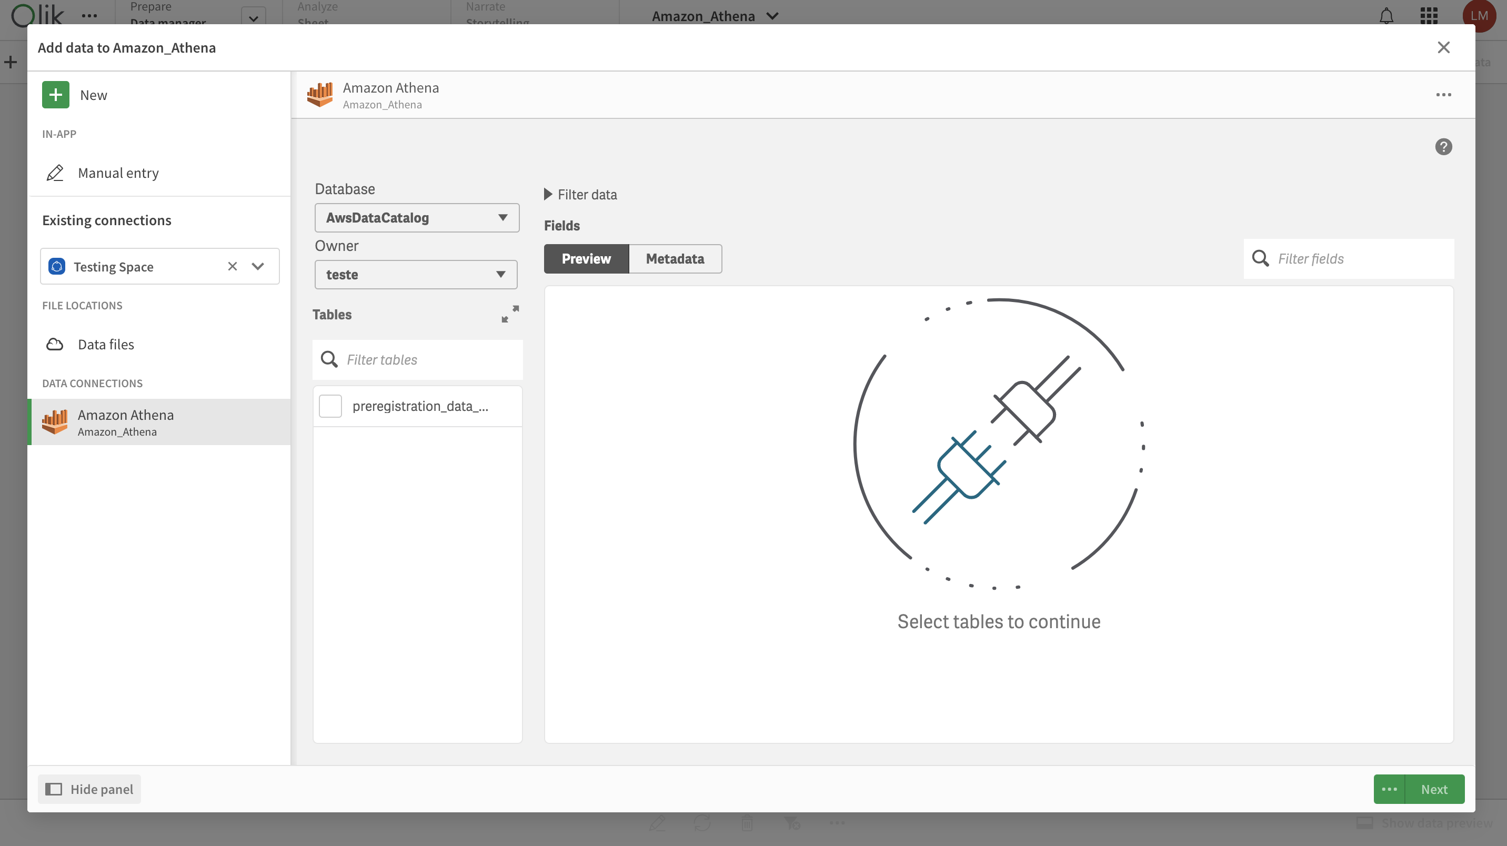Click the background filter icon
The height and width of the screenshot is (846, 1507).
[x=792, y=823]
